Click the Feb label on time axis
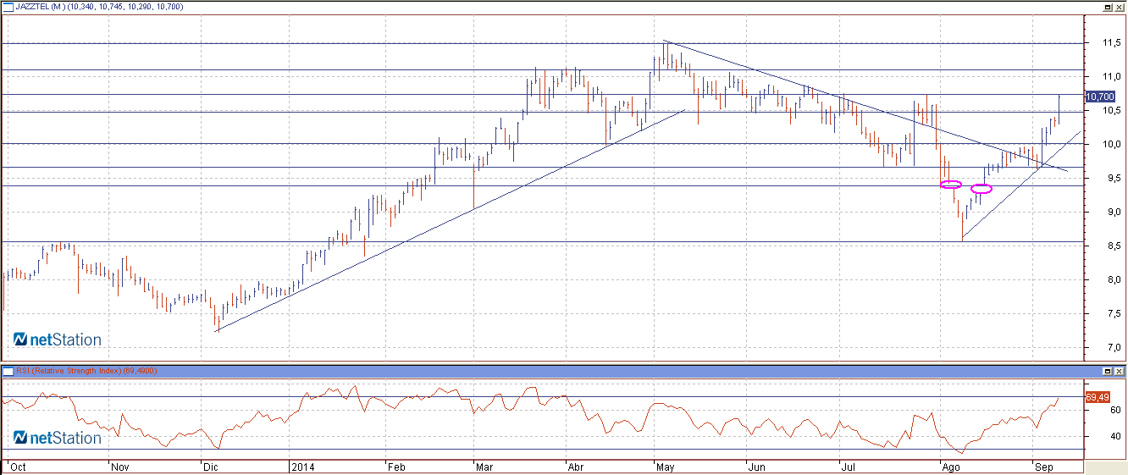This screenshot has width=1128, height=475. tap(396, 466)
